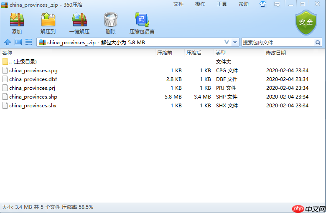The image size is (326, 213).
Task: Click the zip archive icon in address bar
Action: [x=42, y=43]
